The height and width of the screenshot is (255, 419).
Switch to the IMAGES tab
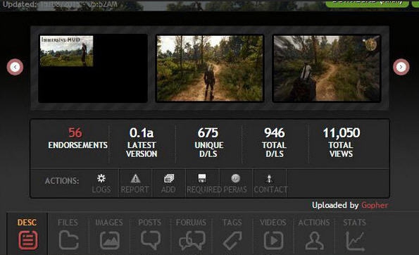(x=109, y=234)
